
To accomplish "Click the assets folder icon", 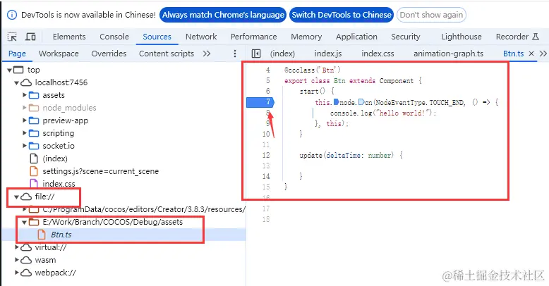I will [x=34, y=95].
